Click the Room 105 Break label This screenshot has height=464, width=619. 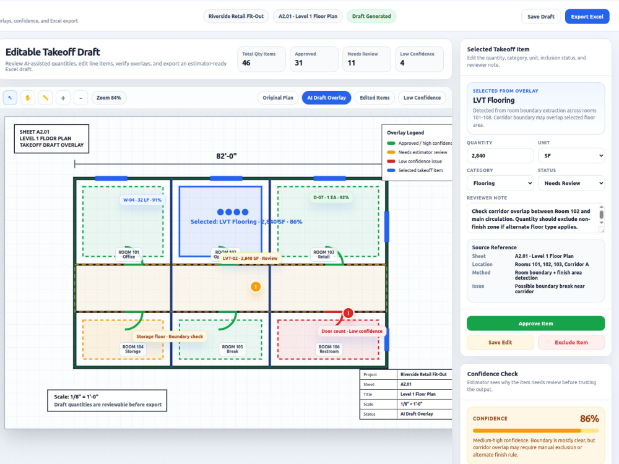232,349
